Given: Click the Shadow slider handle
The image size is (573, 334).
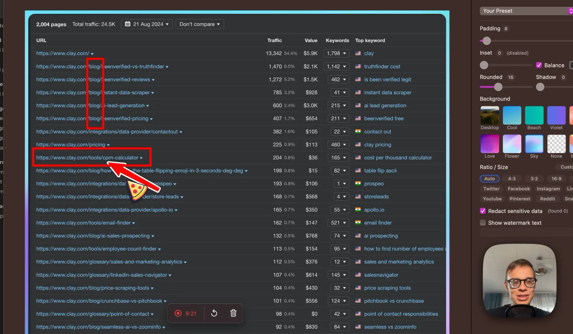Looking at the screenshot, I should [540, 87].
